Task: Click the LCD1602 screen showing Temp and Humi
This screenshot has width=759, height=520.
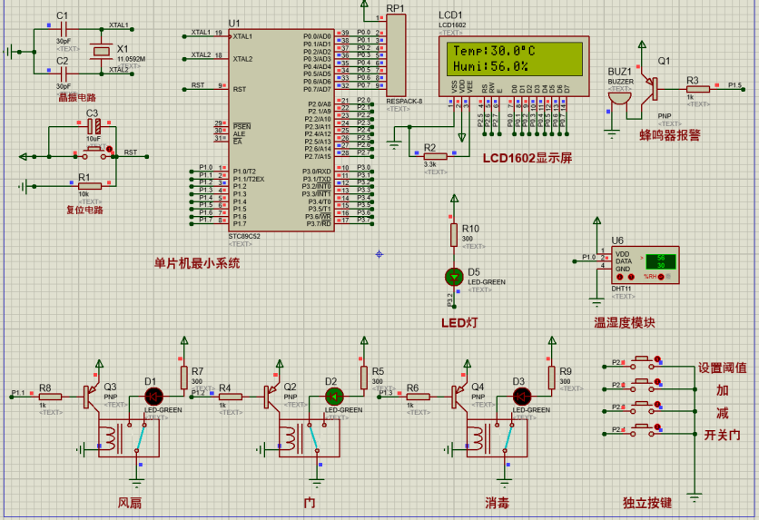Action: tap(515, 58)
